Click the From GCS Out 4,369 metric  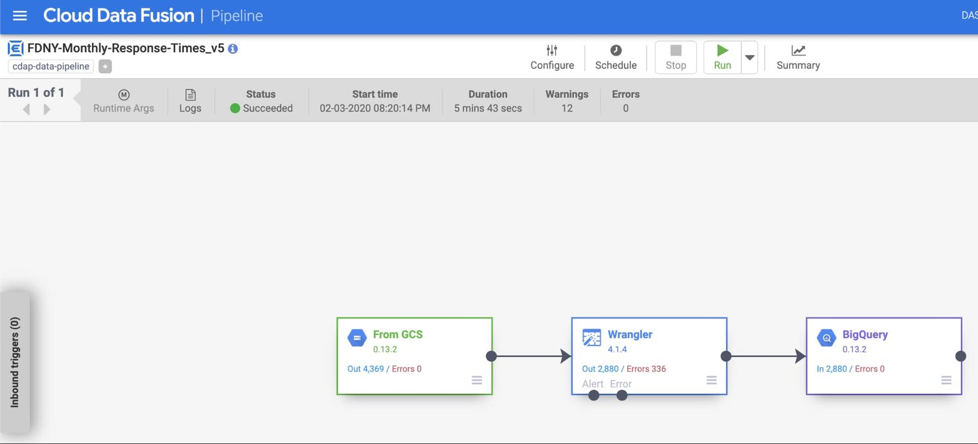click(x=366, y=369)
